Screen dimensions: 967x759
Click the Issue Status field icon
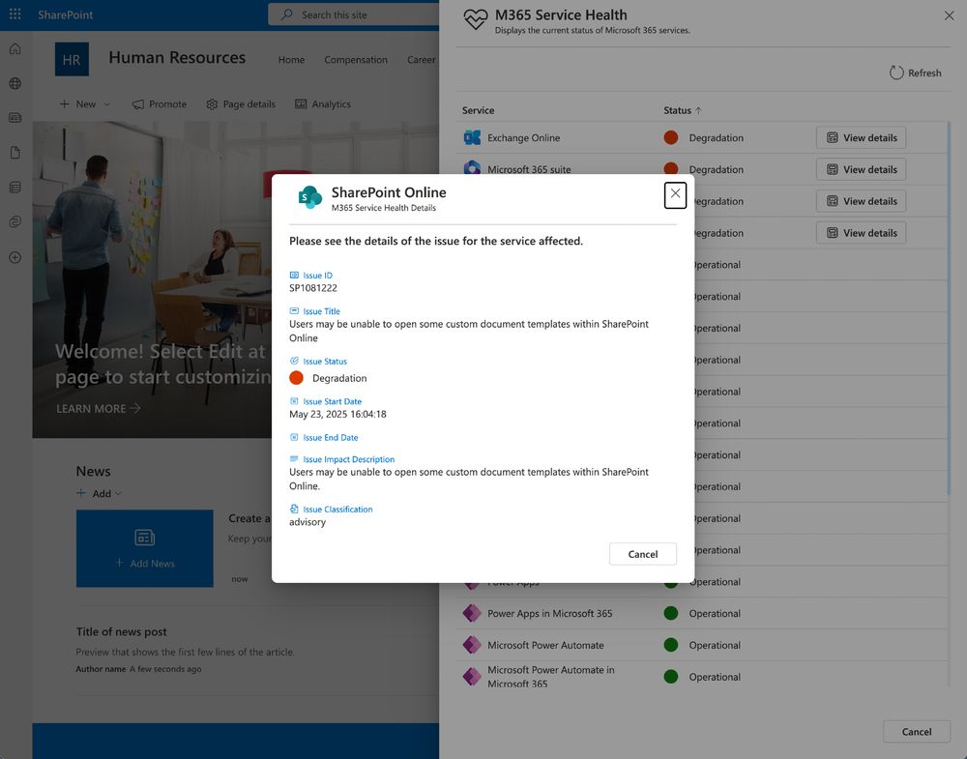point(294,361)
